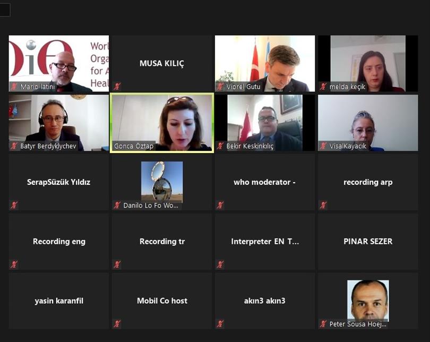Click muted mic icon beside melda keçik
Screen dimensions: 430x342
(323, 87)
